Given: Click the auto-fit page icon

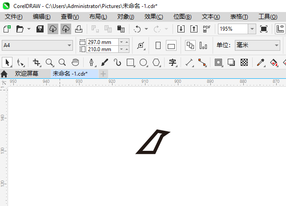Looking at the screenshot, I should pos(141,45).
